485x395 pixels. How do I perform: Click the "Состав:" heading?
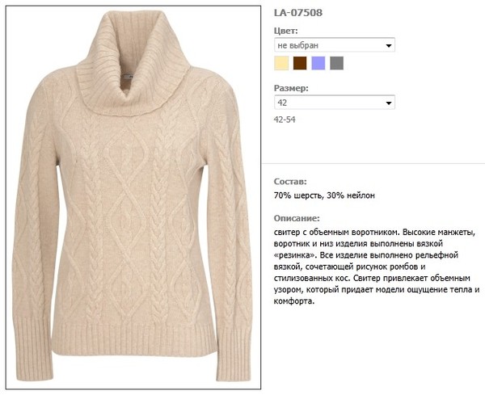[x=290, y=182]
